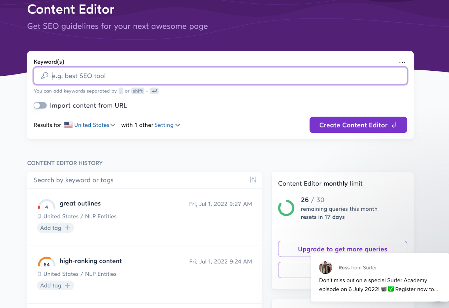Open the Ross from Surfer message
This screenshot has width=449, height=308.
[378, 284]
